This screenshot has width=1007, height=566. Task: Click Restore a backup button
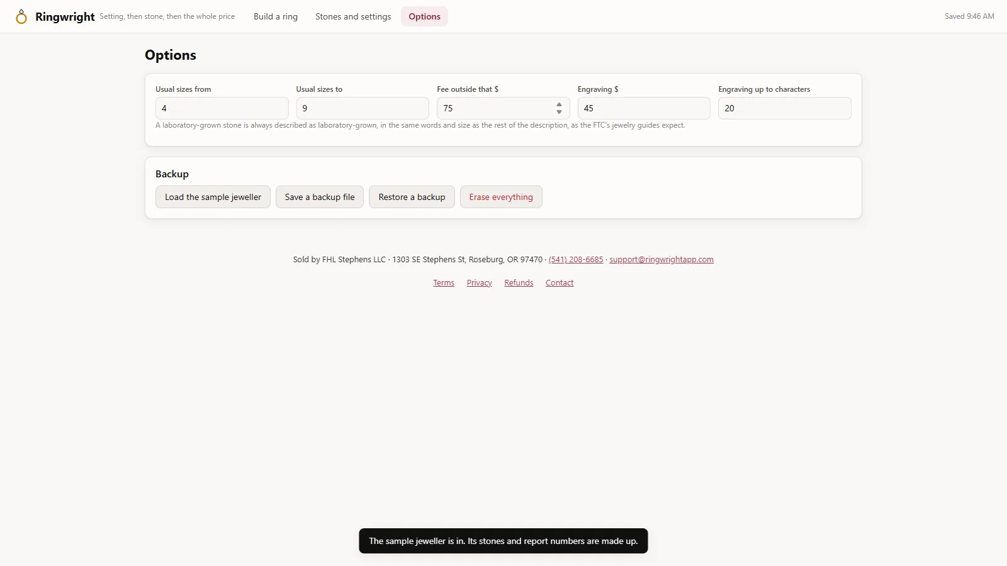coord(412,197)
